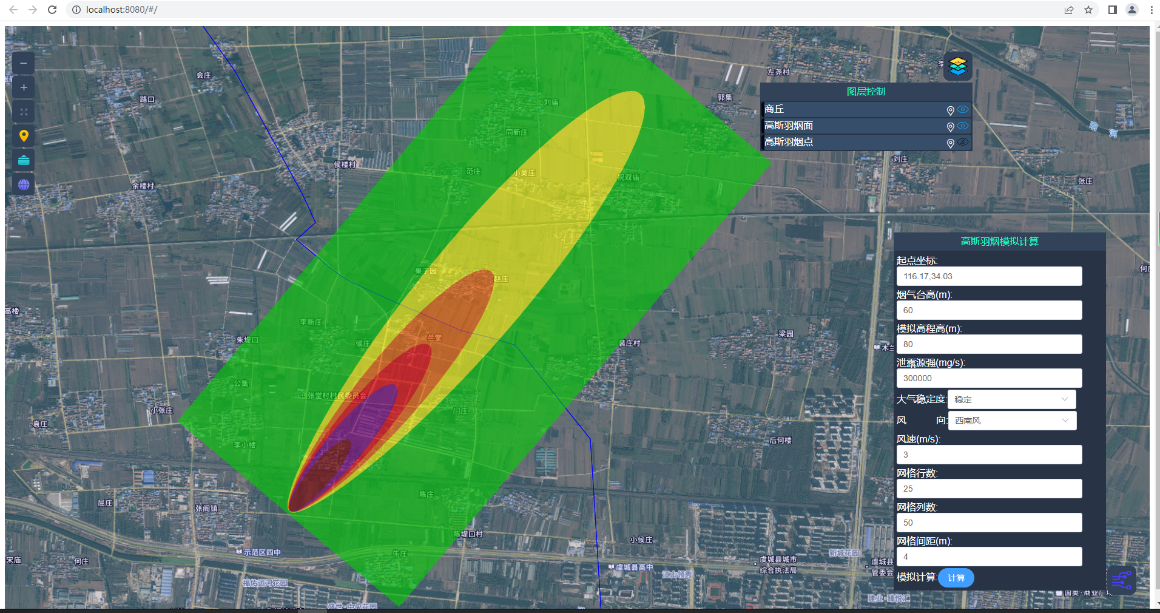1160x613 pixels.
Task: Show the 高斯羽烟点 layer with eye icon
Action: click(963, 143)
